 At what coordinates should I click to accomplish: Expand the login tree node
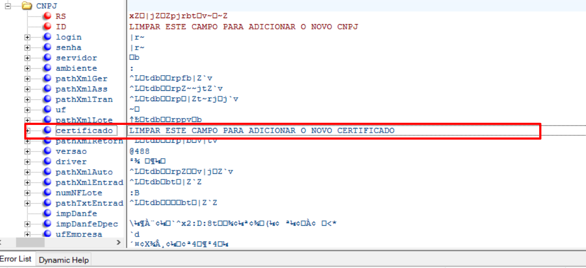tap(27, 37)
